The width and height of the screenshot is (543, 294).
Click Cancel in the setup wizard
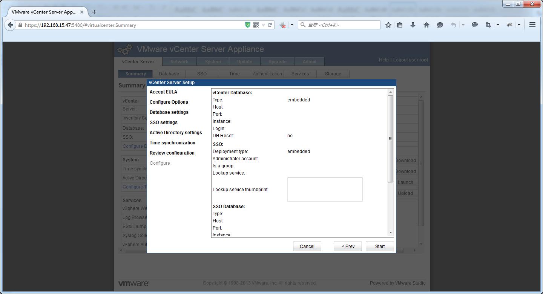[307, 247]
